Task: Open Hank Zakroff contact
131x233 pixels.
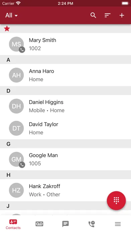Action: tap(65, 190)
